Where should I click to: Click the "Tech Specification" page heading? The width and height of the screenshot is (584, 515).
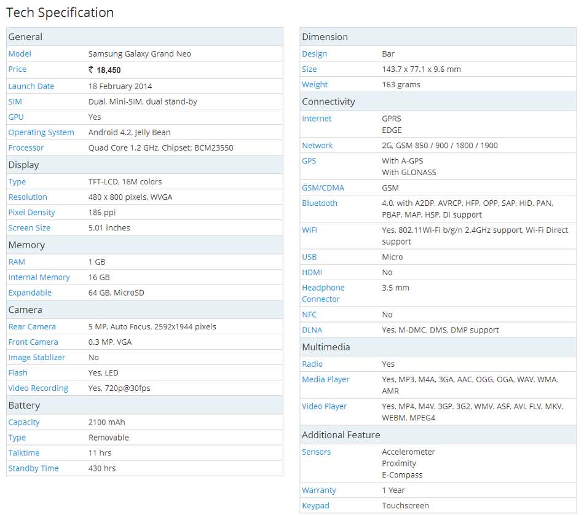coord(60,13)
